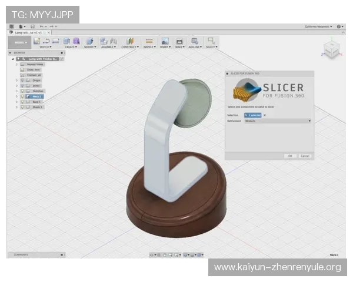Clear the selection with the X button
353x282 pixels.
(x=265, y=115)
